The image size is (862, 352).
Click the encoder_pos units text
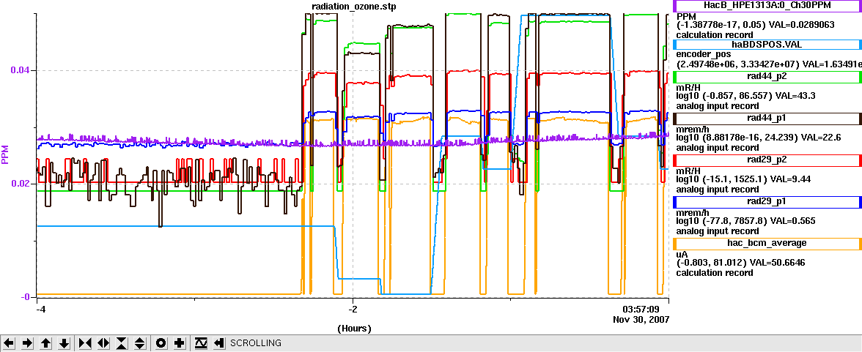pos(703,54)
